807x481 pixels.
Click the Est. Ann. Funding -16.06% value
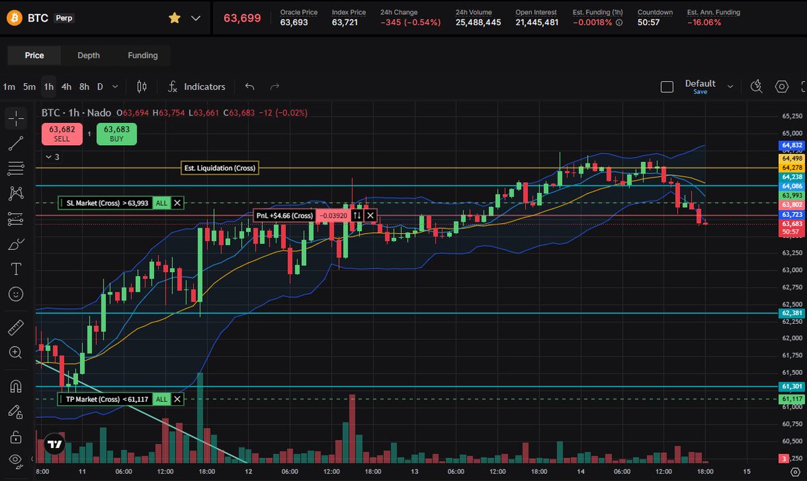(703, 22)
